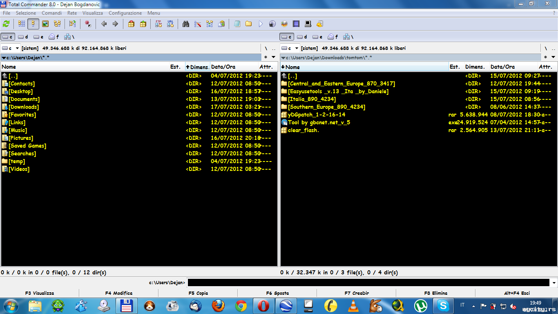The width and height of the screenshot is (558, 314).
Task: Select the [Saved Games] folder row
Action: [x=139, y=146]
